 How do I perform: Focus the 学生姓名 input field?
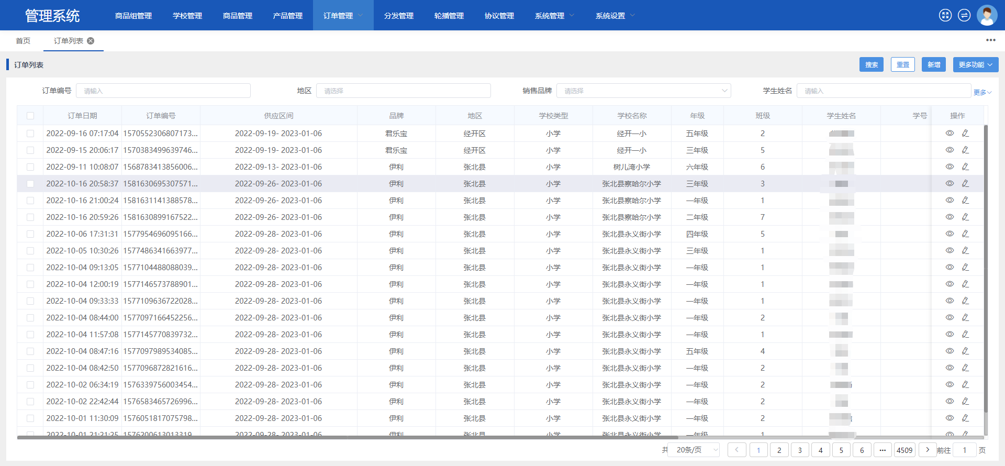pyautogui.click(x=884, y=91)
